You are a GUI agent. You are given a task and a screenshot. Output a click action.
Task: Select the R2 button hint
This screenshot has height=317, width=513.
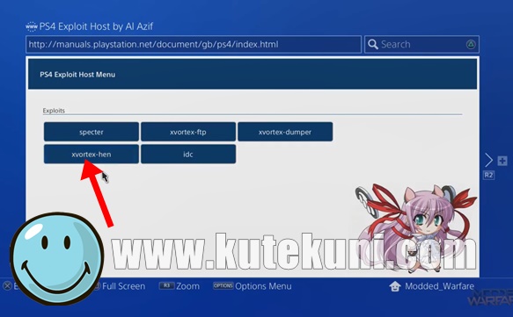coord(488,176)
